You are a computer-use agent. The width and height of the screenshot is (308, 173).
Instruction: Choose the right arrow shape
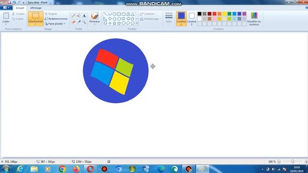124,19
